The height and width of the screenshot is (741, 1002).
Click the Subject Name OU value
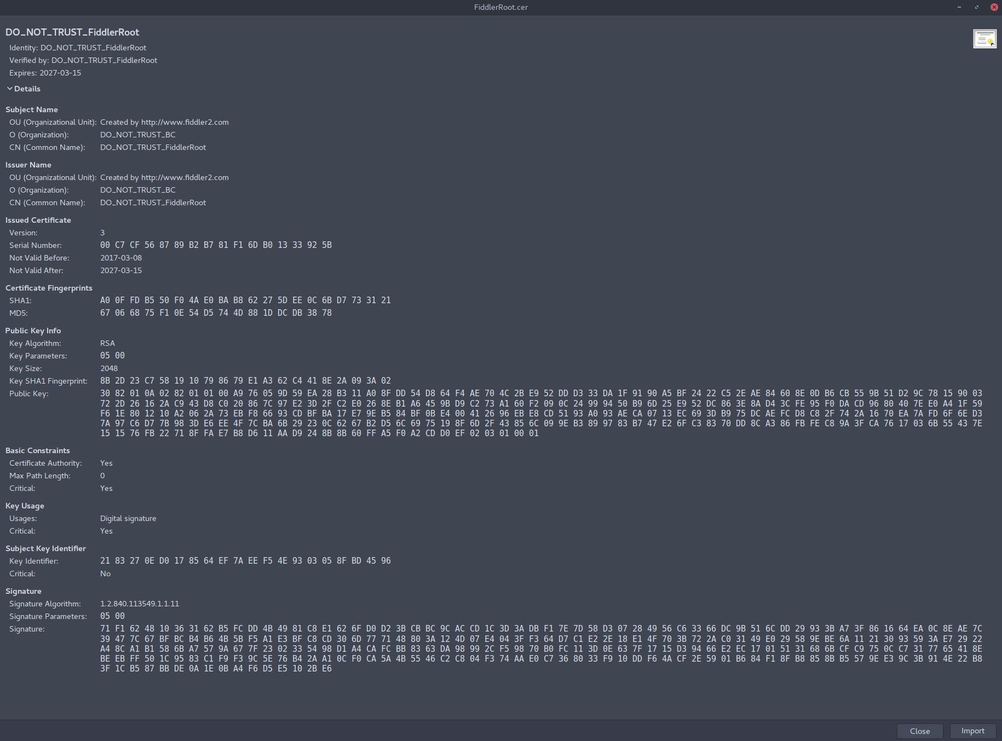point(164,122)
